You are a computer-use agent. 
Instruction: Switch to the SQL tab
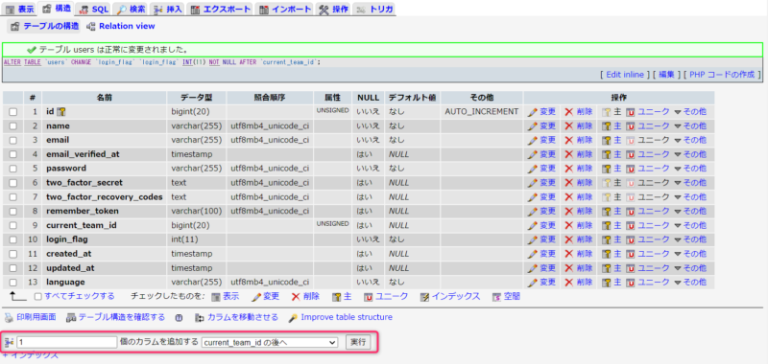point(94,9)
